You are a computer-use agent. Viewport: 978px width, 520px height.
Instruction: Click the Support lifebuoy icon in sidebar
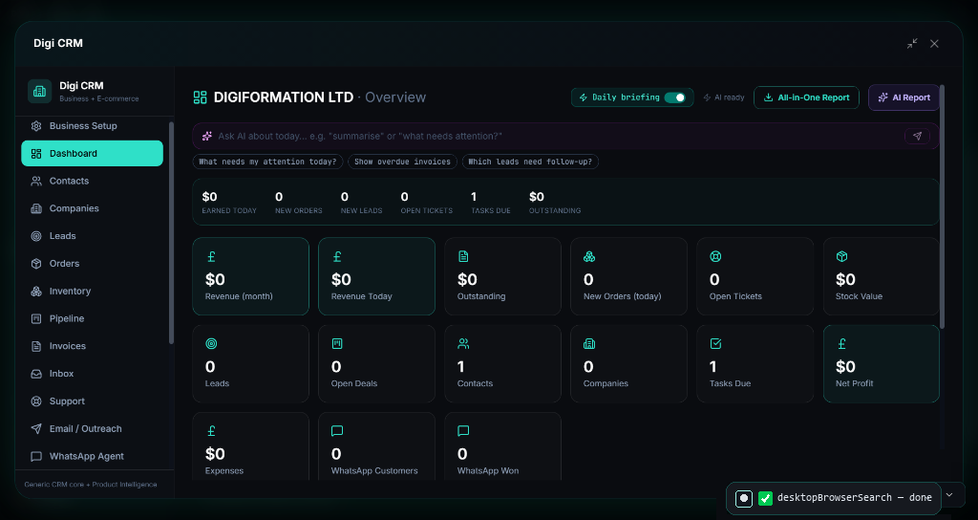pyautogui.click(x=36, y=401)
